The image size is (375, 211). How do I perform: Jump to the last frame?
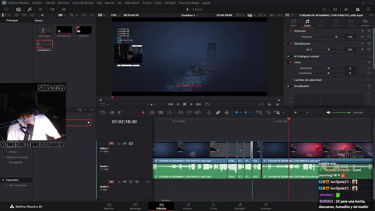[198, 104]
